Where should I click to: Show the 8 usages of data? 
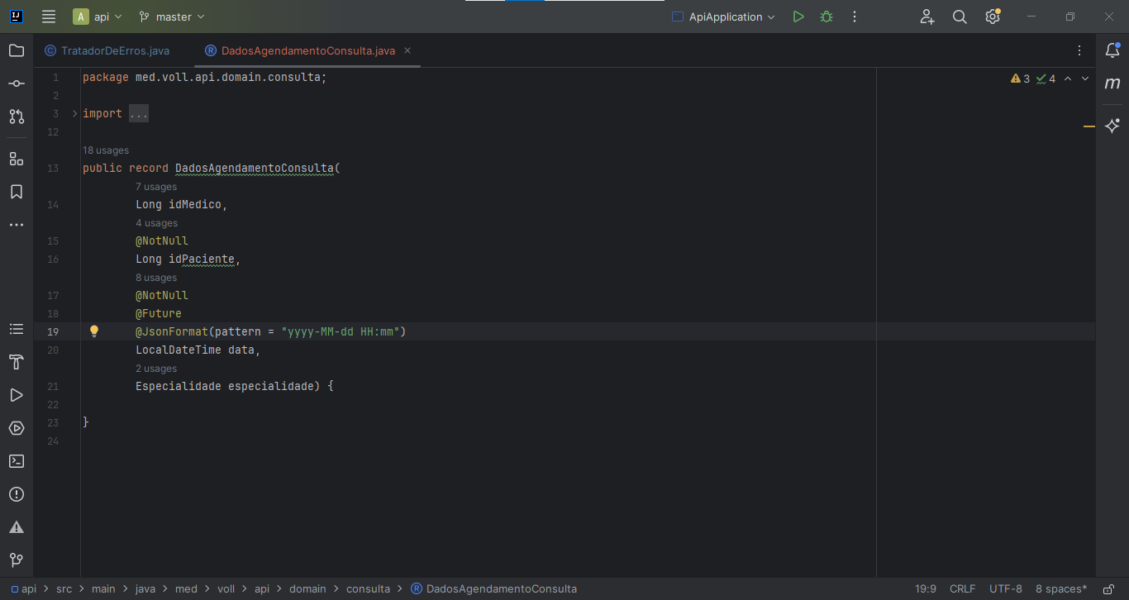[x=156, y=278]
